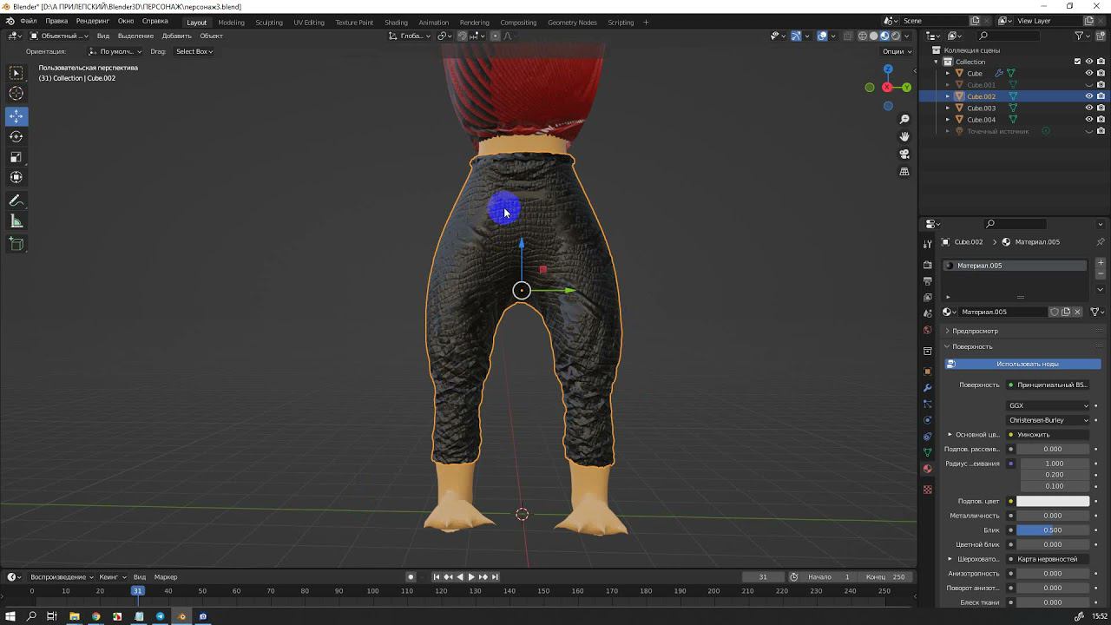
Task: Hide Cube.003 in the viewport
Action: pos(1089,108)
